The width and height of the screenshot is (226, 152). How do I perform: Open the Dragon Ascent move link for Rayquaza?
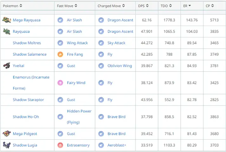(120, 31)
